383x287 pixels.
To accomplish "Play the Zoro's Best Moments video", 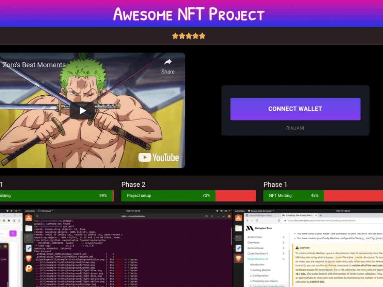I will tap(82, 111).
